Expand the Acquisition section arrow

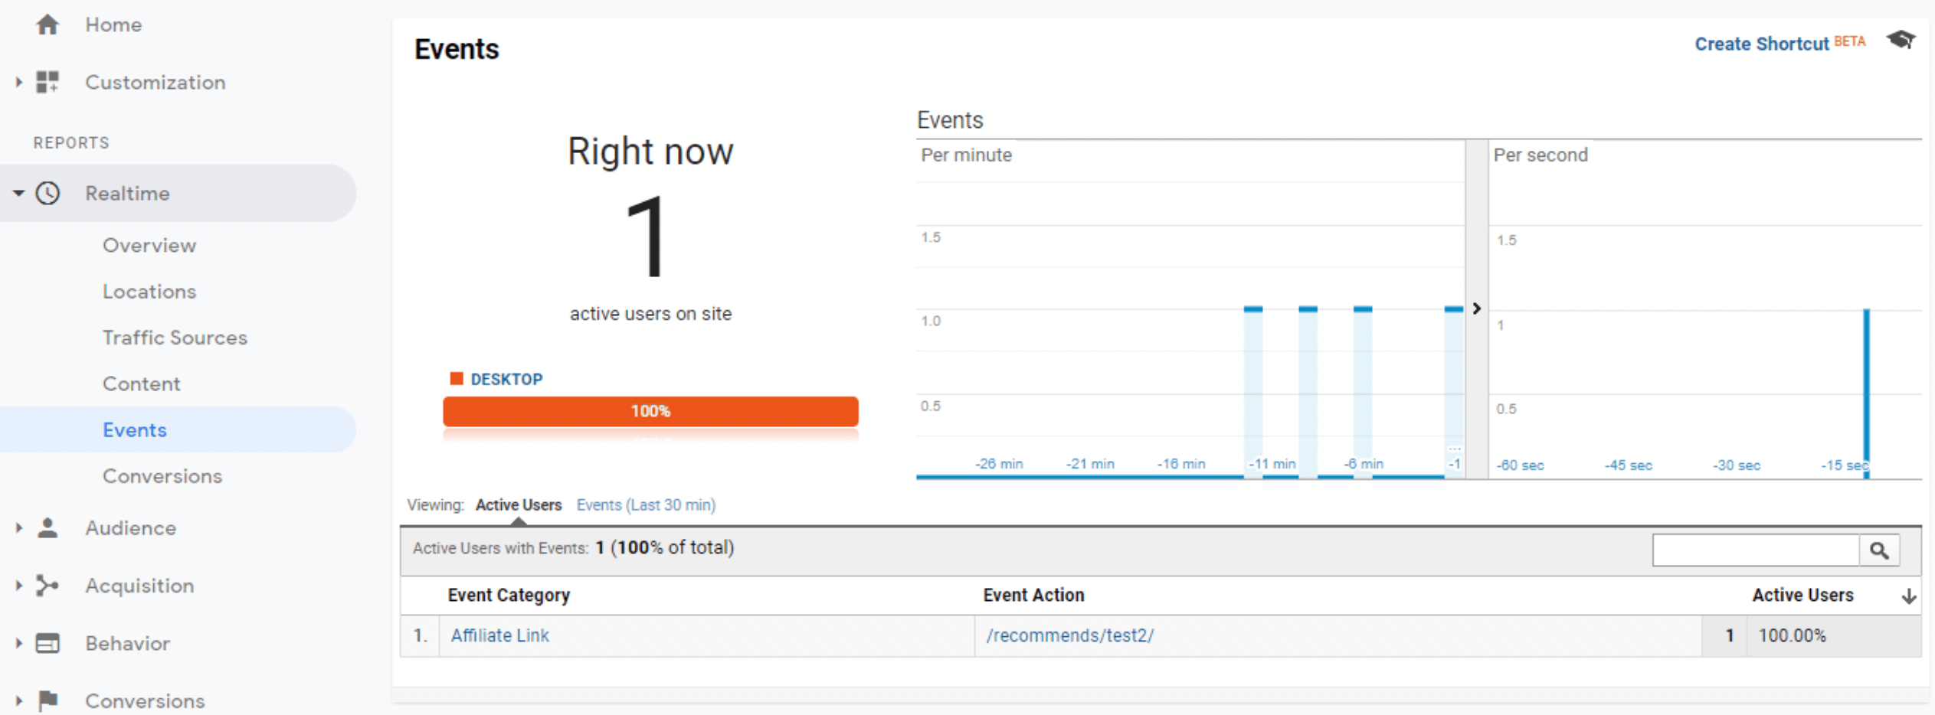(19, 586)
